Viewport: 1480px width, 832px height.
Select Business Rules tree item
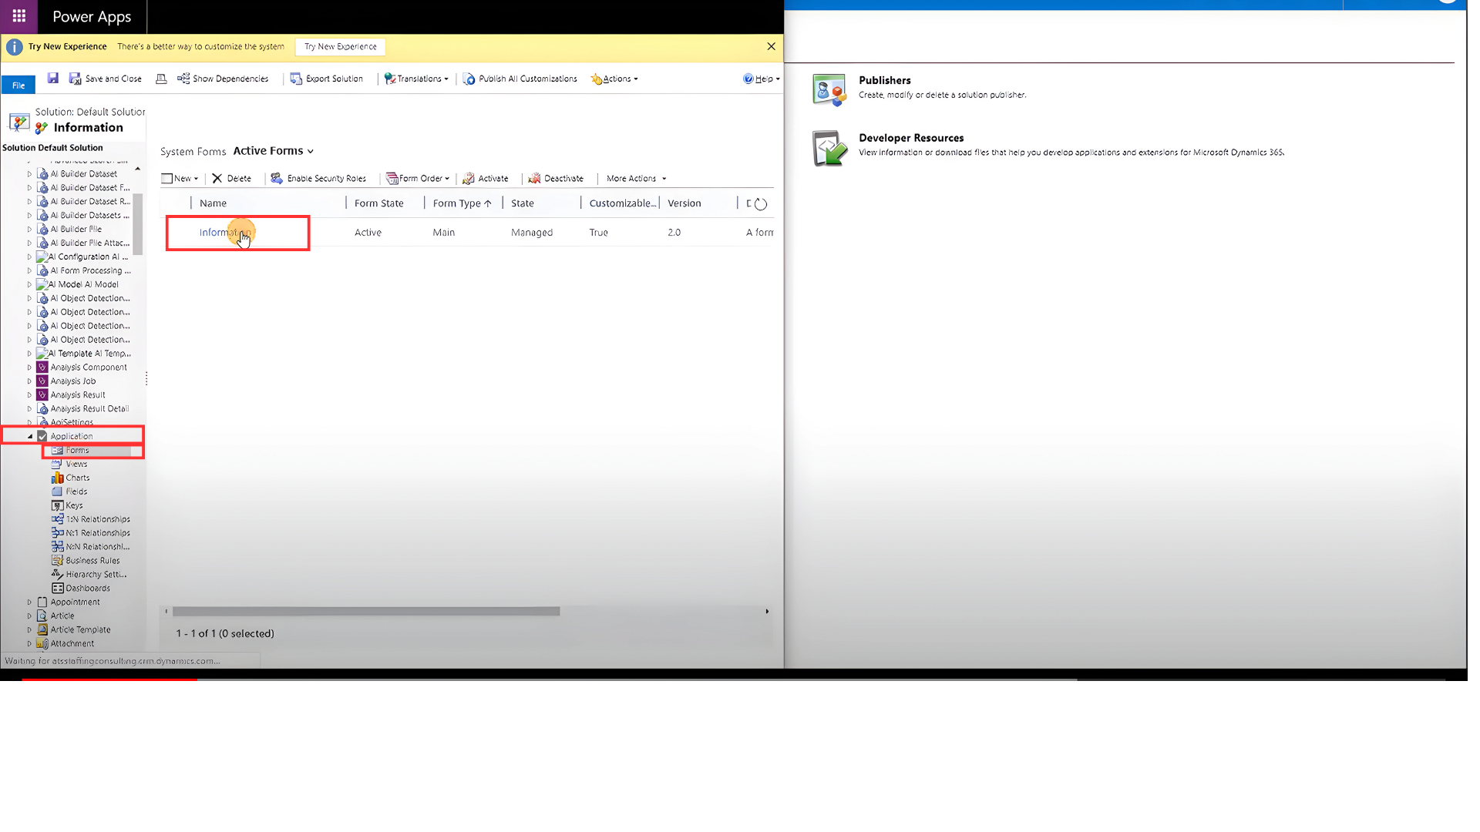[92, 561]
